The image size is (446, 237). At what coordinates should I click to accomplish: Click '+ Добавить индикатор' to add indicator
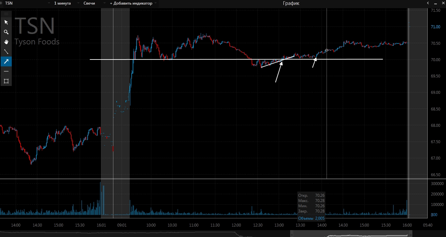point(131,3)
